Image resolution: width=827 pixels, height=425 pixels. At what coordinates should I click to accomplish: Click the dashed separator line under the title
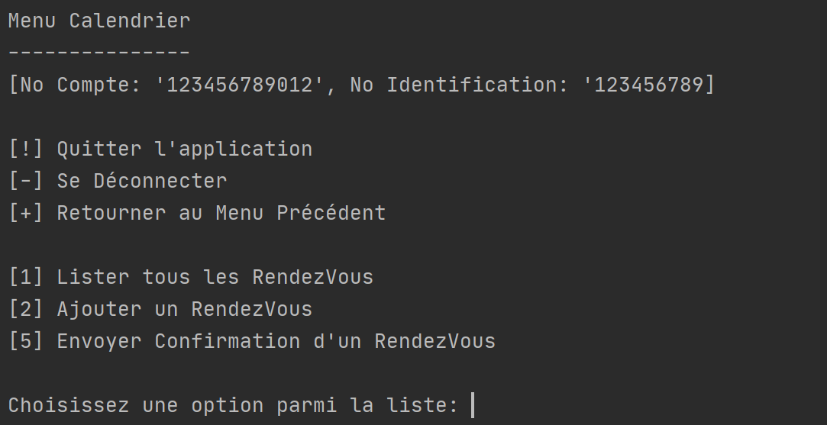pyautogui.click(x=99, y=52)
